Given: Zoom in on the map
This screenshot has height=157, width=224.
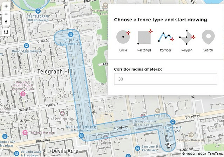Looking at the screenshot, I should [x=6, y=6].
